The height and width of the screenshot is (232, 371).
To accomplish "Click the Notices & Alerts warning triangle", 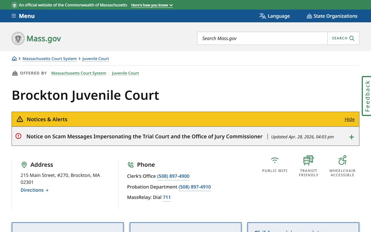I will (20, 119).
